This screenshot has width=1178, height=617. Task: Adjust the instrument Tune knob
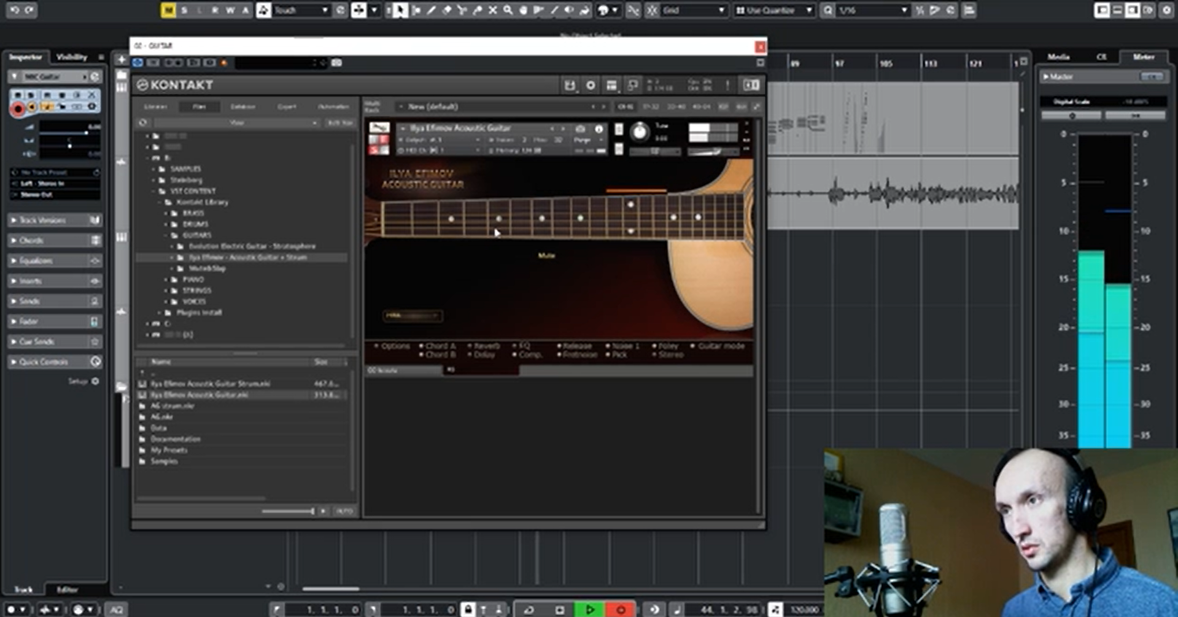coord(640,131)
